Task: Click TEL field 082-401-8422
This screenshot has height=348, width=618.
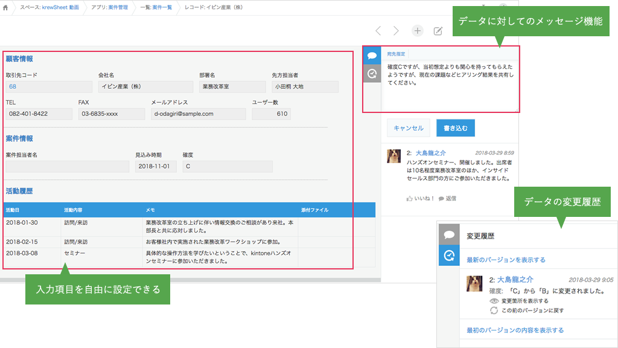Action: click(x=39, y=114)
